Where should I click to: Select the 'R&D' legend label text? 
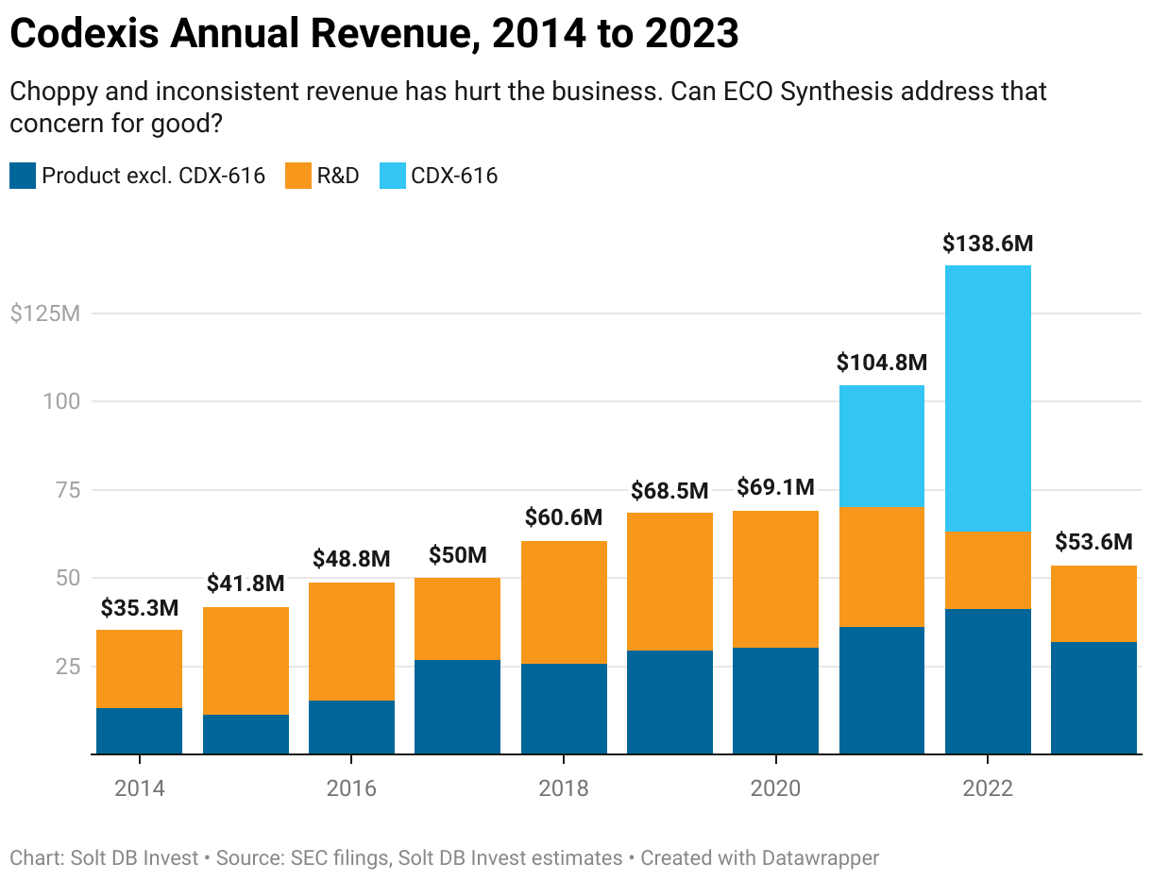coord(338,176)
